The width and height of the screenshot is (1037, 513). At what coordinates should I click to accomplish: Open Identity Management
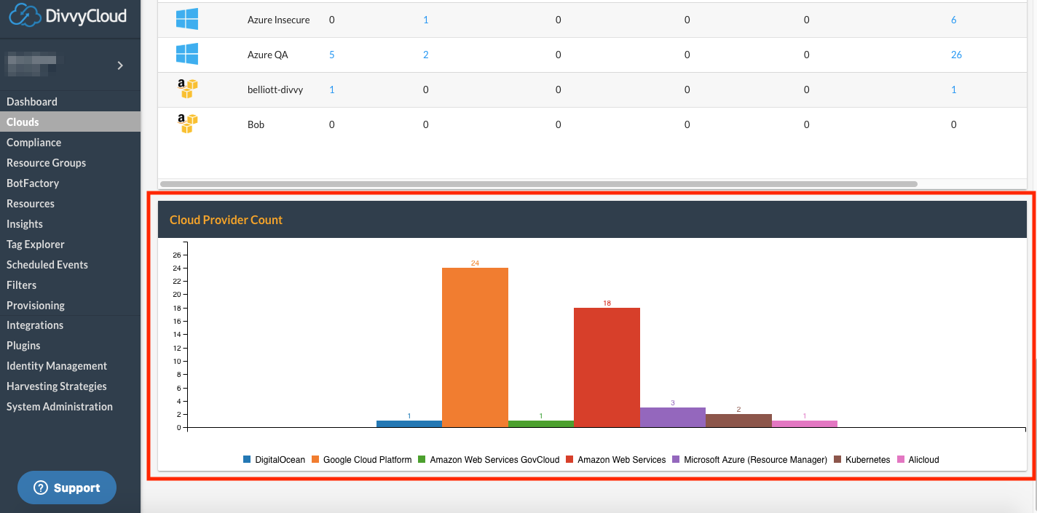pyautogui.click(x=57, y=366)
